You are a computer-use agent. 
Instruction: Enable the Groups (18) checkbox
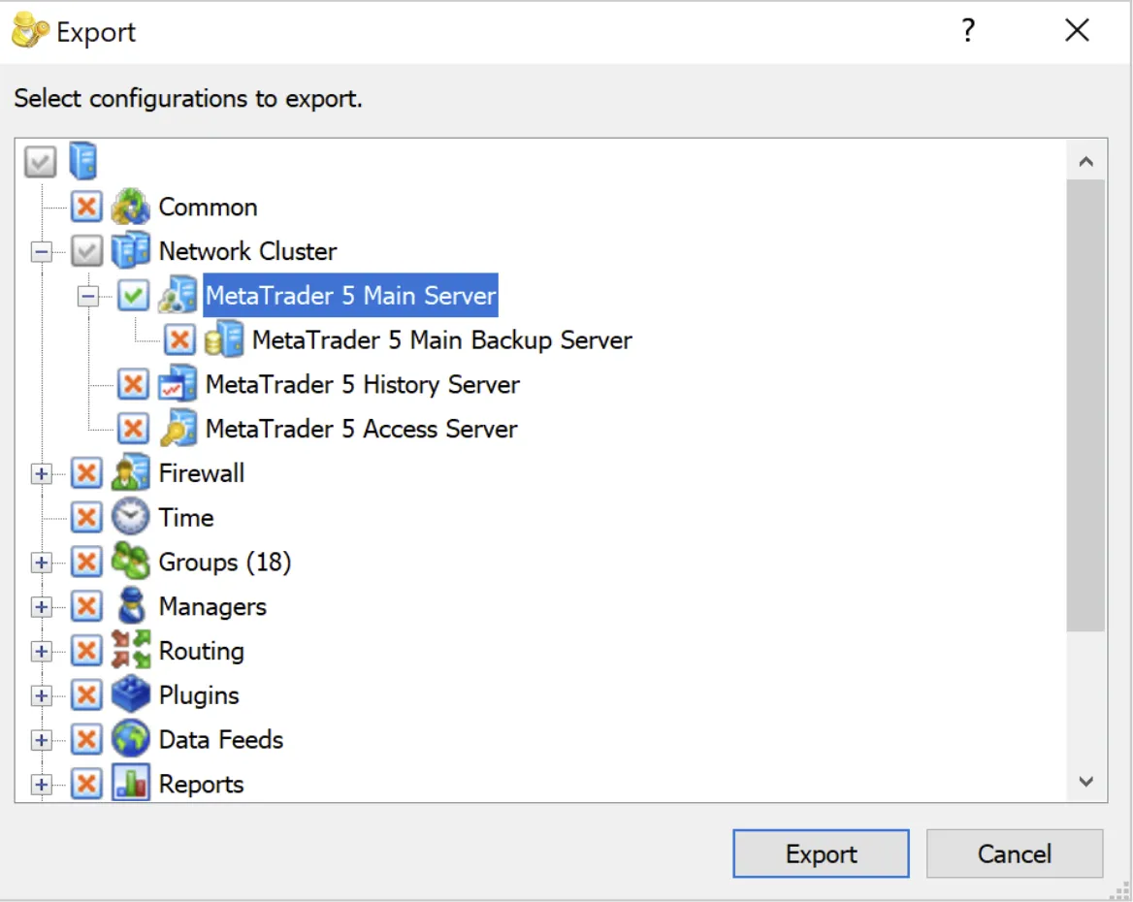click(x=86, y=563)
